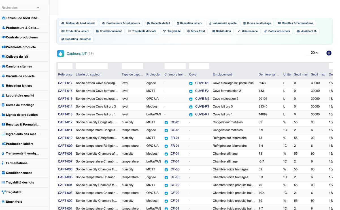The height and width of the screenshot is (210, 340).
Task: Click the Paiements producteurs money icon
Action: [x=3, y=47]
